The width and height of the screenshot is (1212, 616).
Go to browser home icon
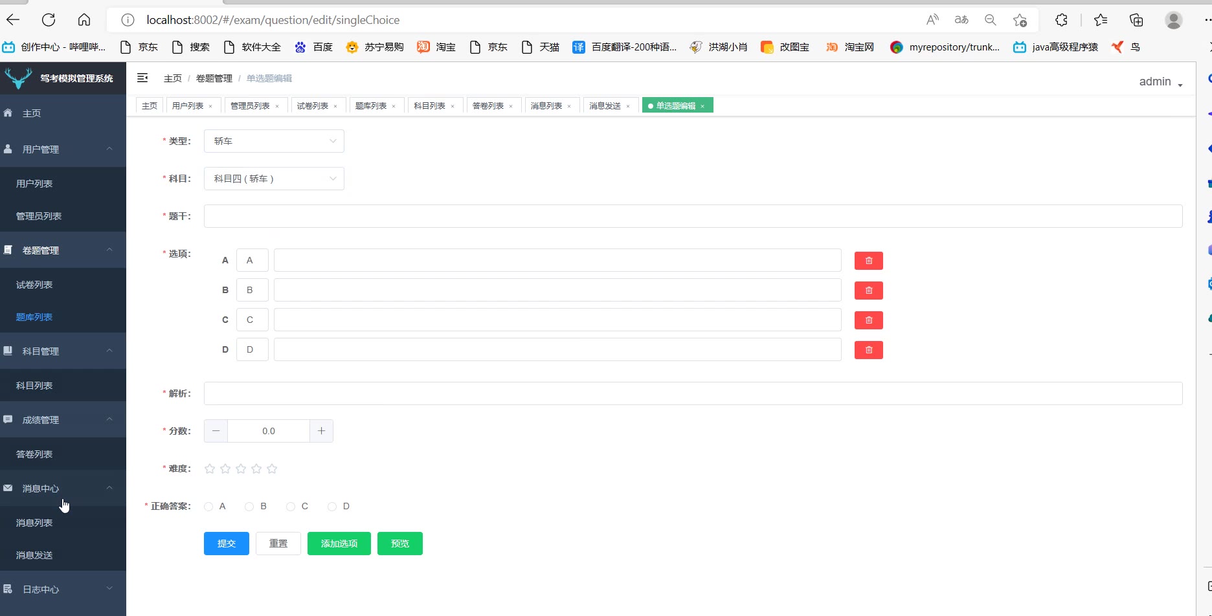(x=84, y=20)
